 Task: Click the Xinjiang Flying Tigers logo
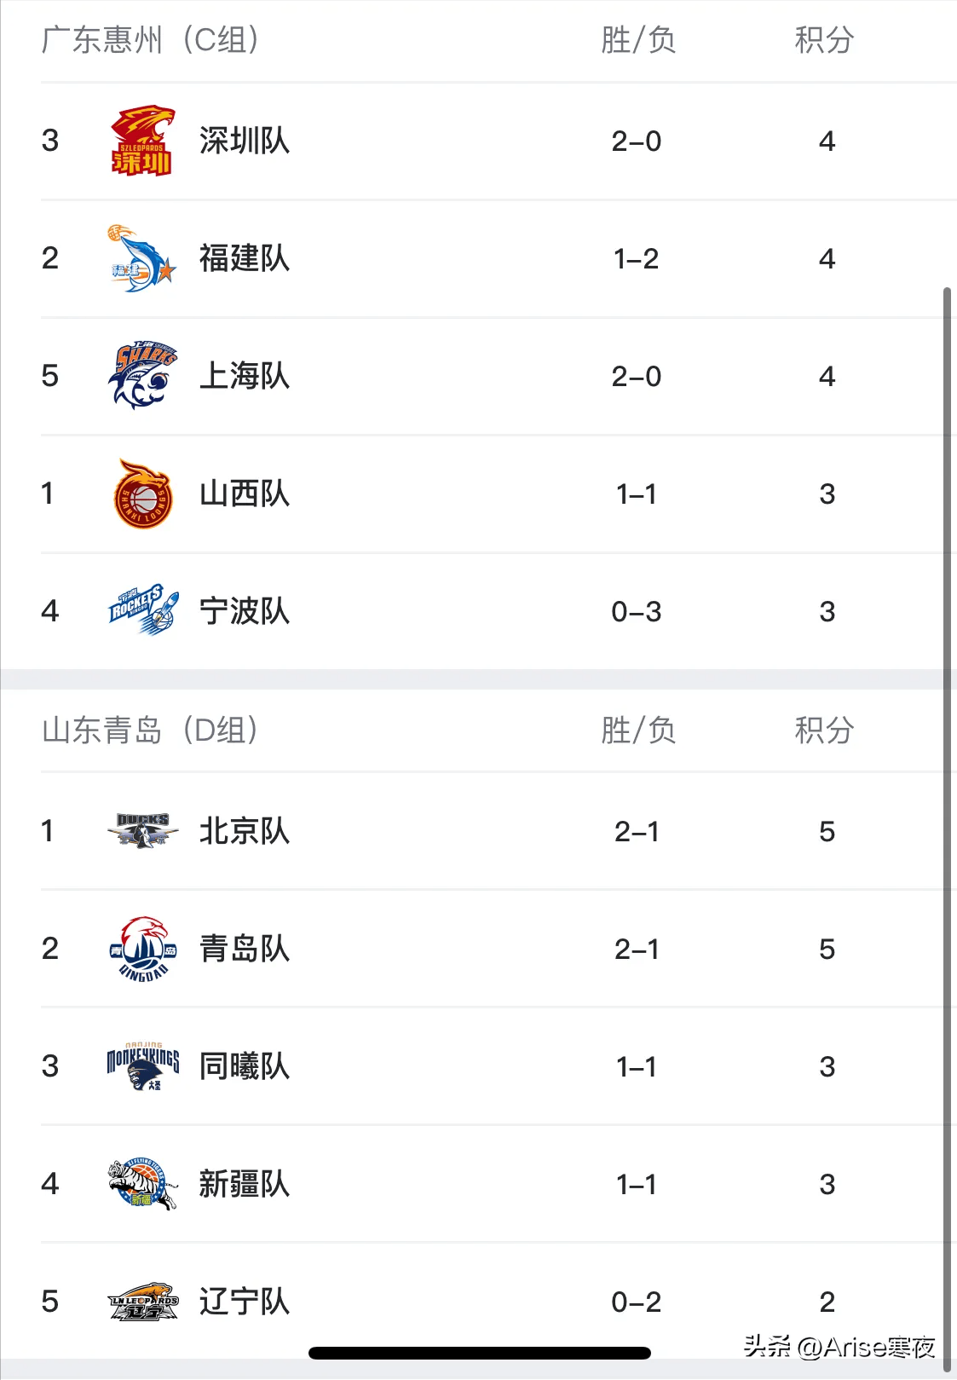pos(142,1184)
